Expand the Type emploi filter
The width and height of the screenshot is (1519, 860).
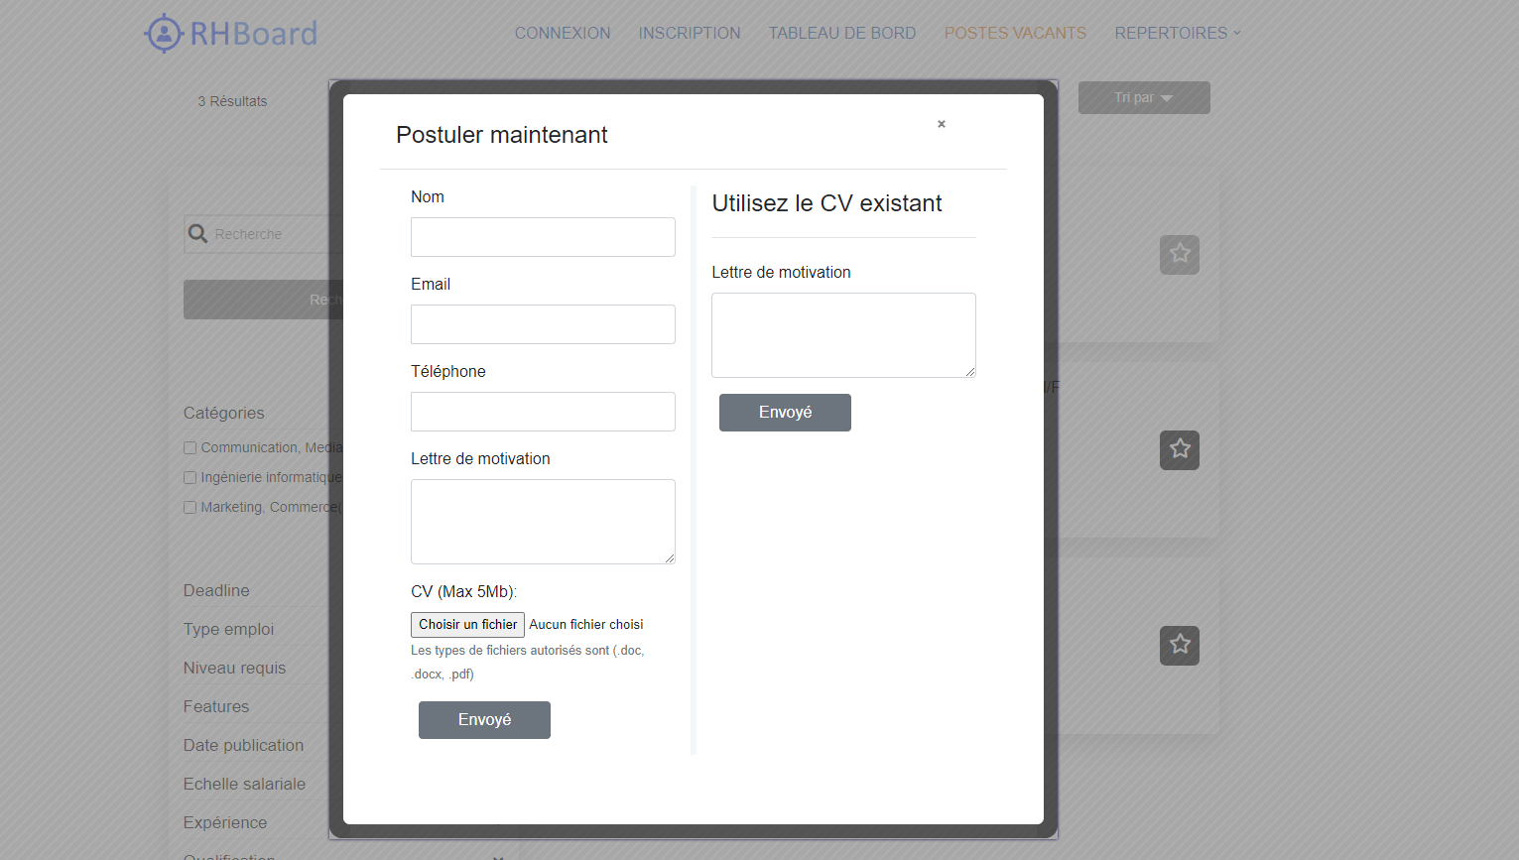pos(228,630)
